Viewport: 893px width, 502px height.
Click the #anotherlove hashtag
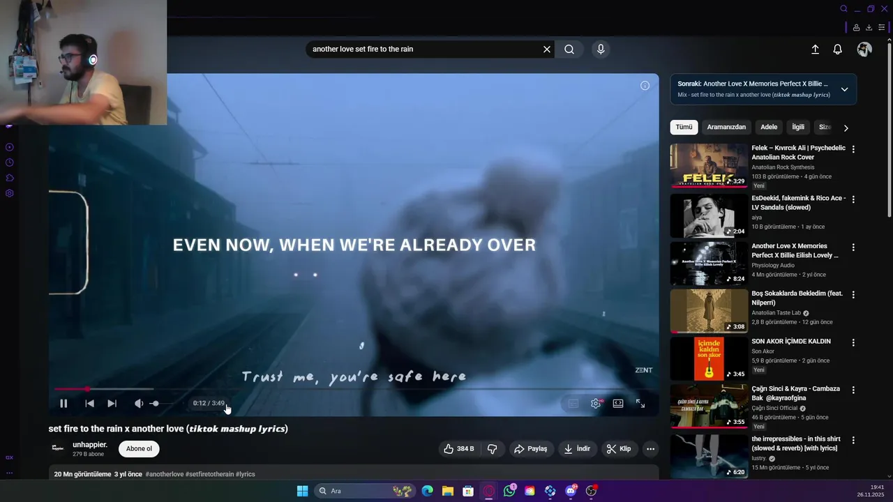165,474
